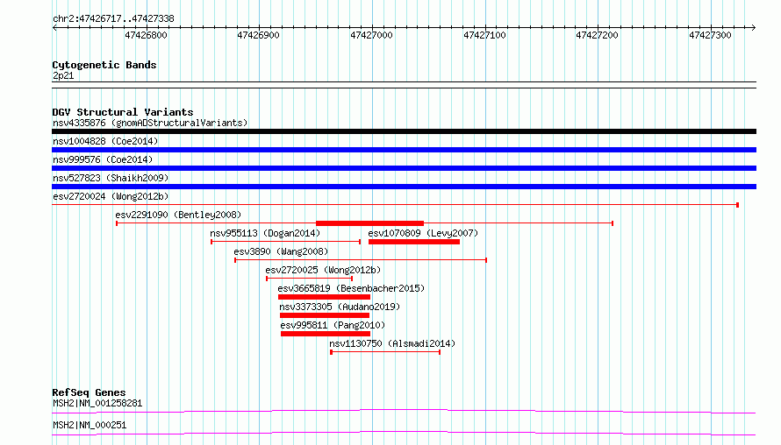Image resolution: width=781 pixels, height=445 pixels.
Task: Select the esv3665819 red bar
Action: (325, 297)
